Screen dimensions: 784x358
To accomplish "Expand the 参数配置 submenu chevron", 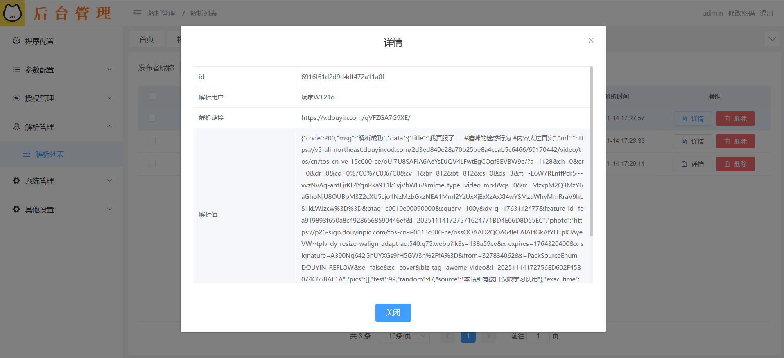I will [x=109, y=69].
